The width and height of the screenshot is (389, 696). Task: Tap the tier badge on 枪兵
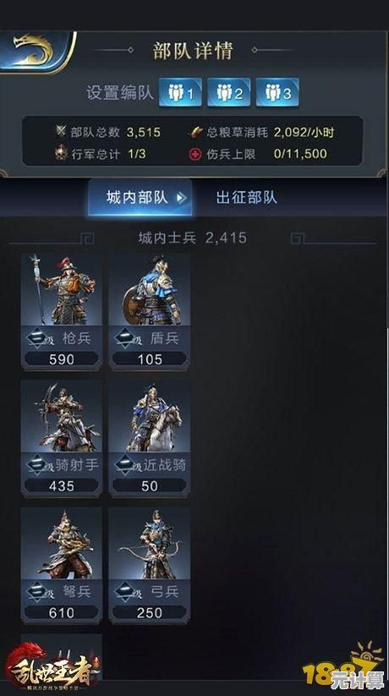click(x=38, y=338)
